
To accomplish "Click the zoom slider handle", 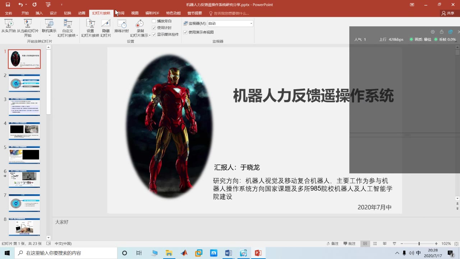I will (x=419, y=244).
